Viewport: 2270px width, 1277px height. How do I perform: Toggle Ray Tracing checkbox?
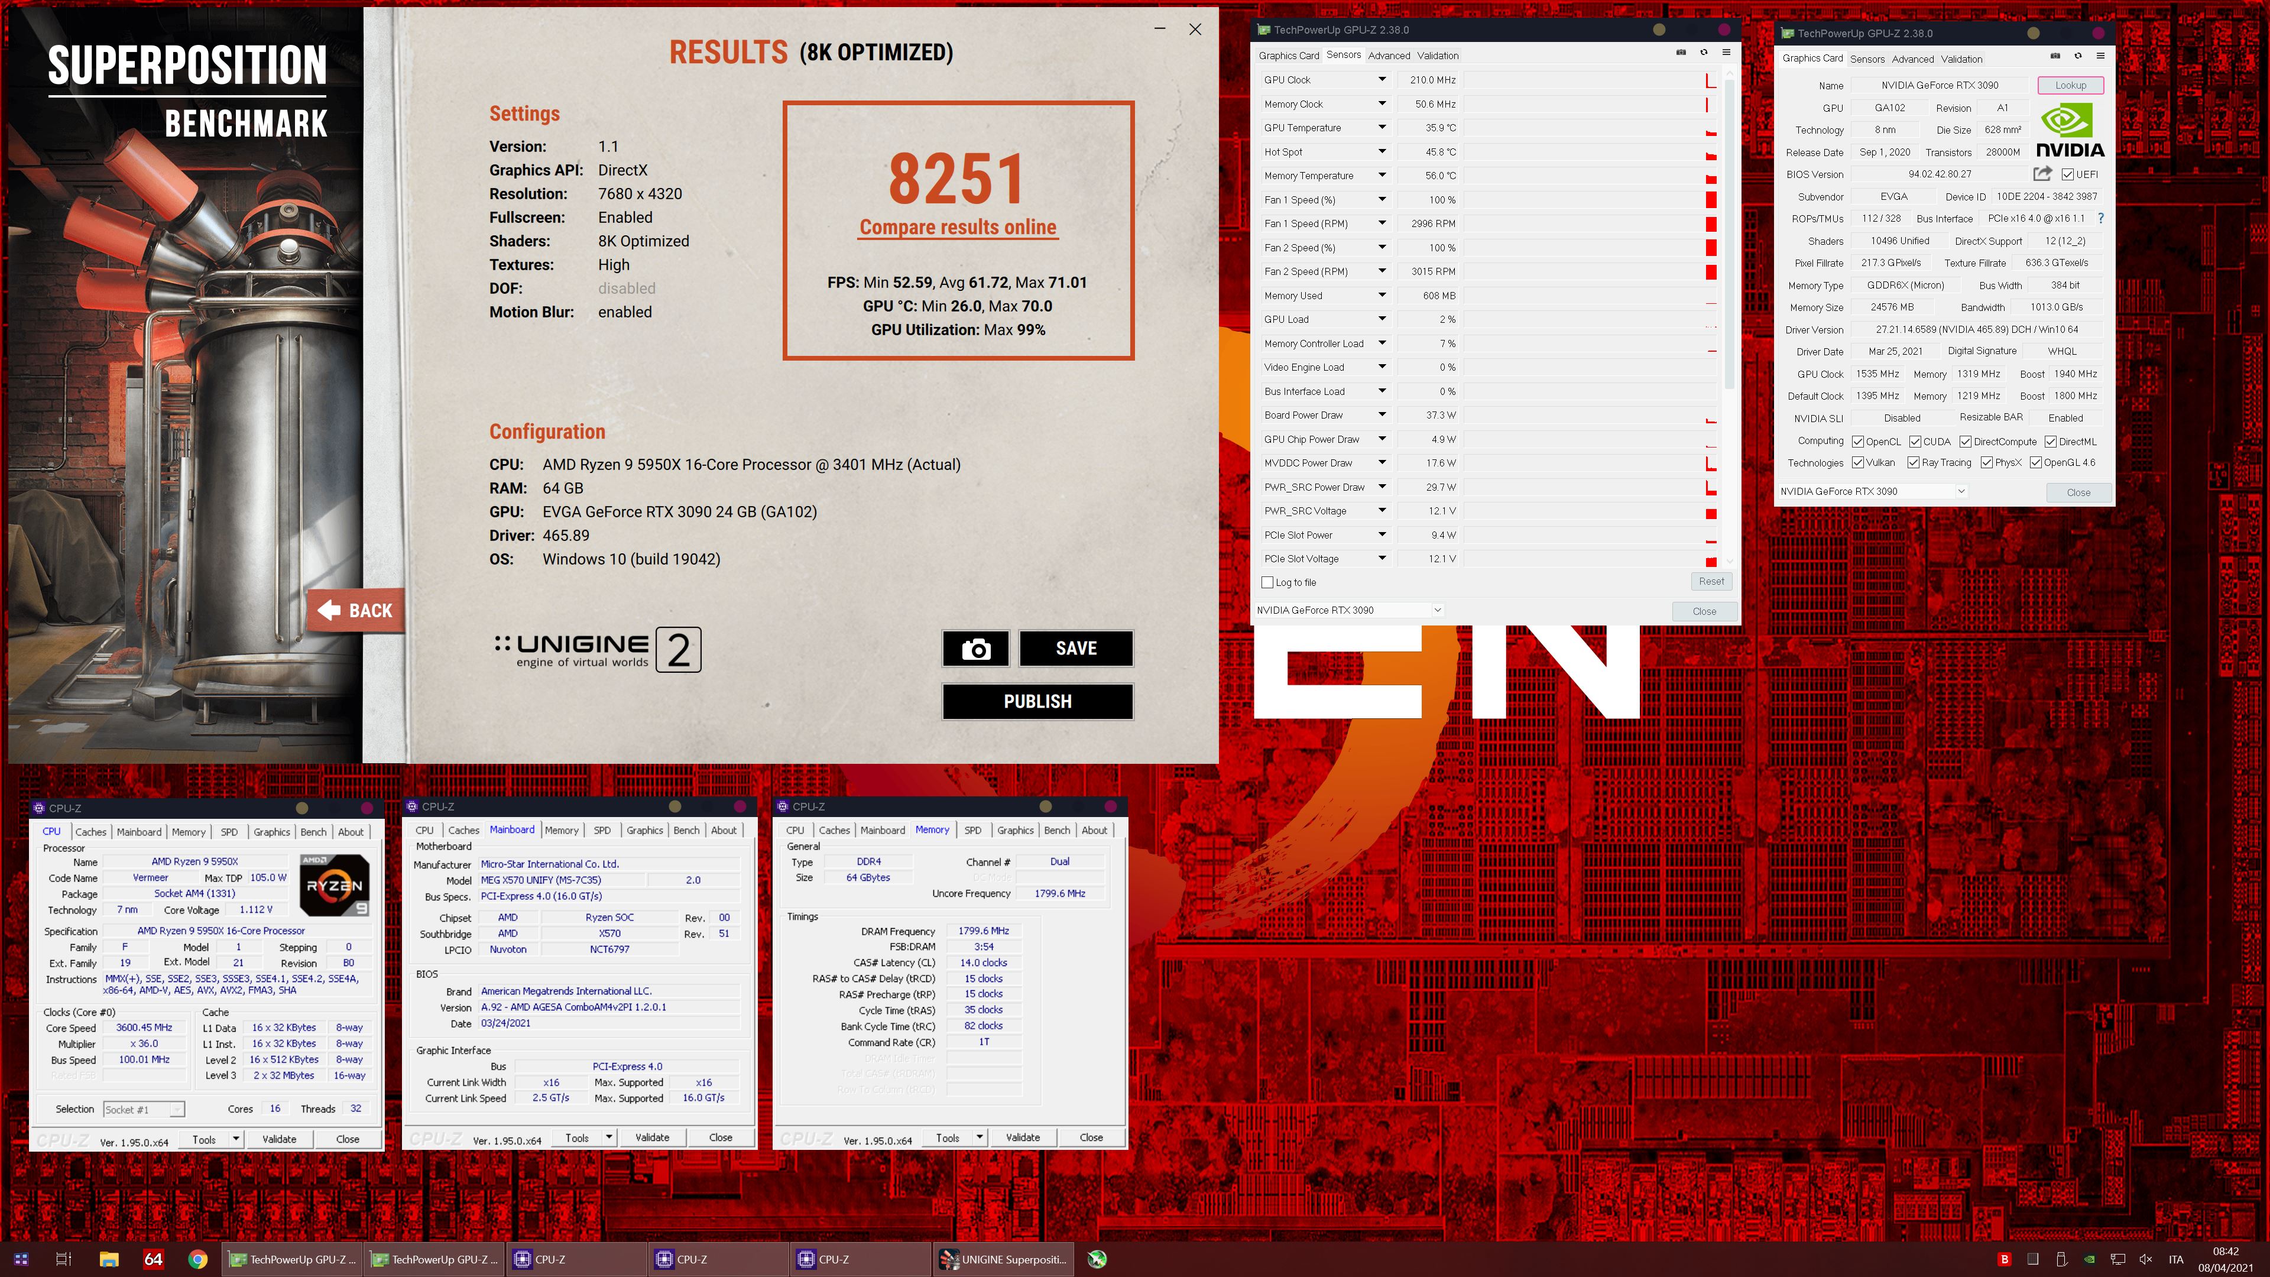[x=1913, y=463]
